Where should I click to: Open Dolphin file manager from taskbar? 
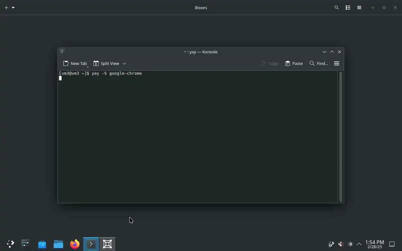point(58,244)
